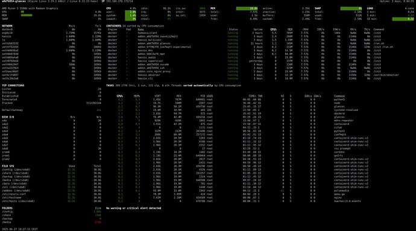
Task: Click addon_core_nginx_proxy container name
Action: tap(154, 71)
